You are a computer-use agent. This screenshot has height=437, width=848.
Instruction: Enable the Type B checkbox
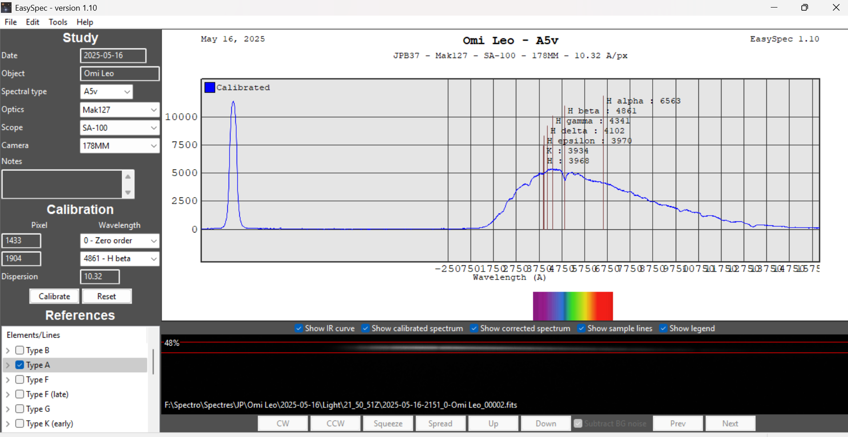(20, 350)
